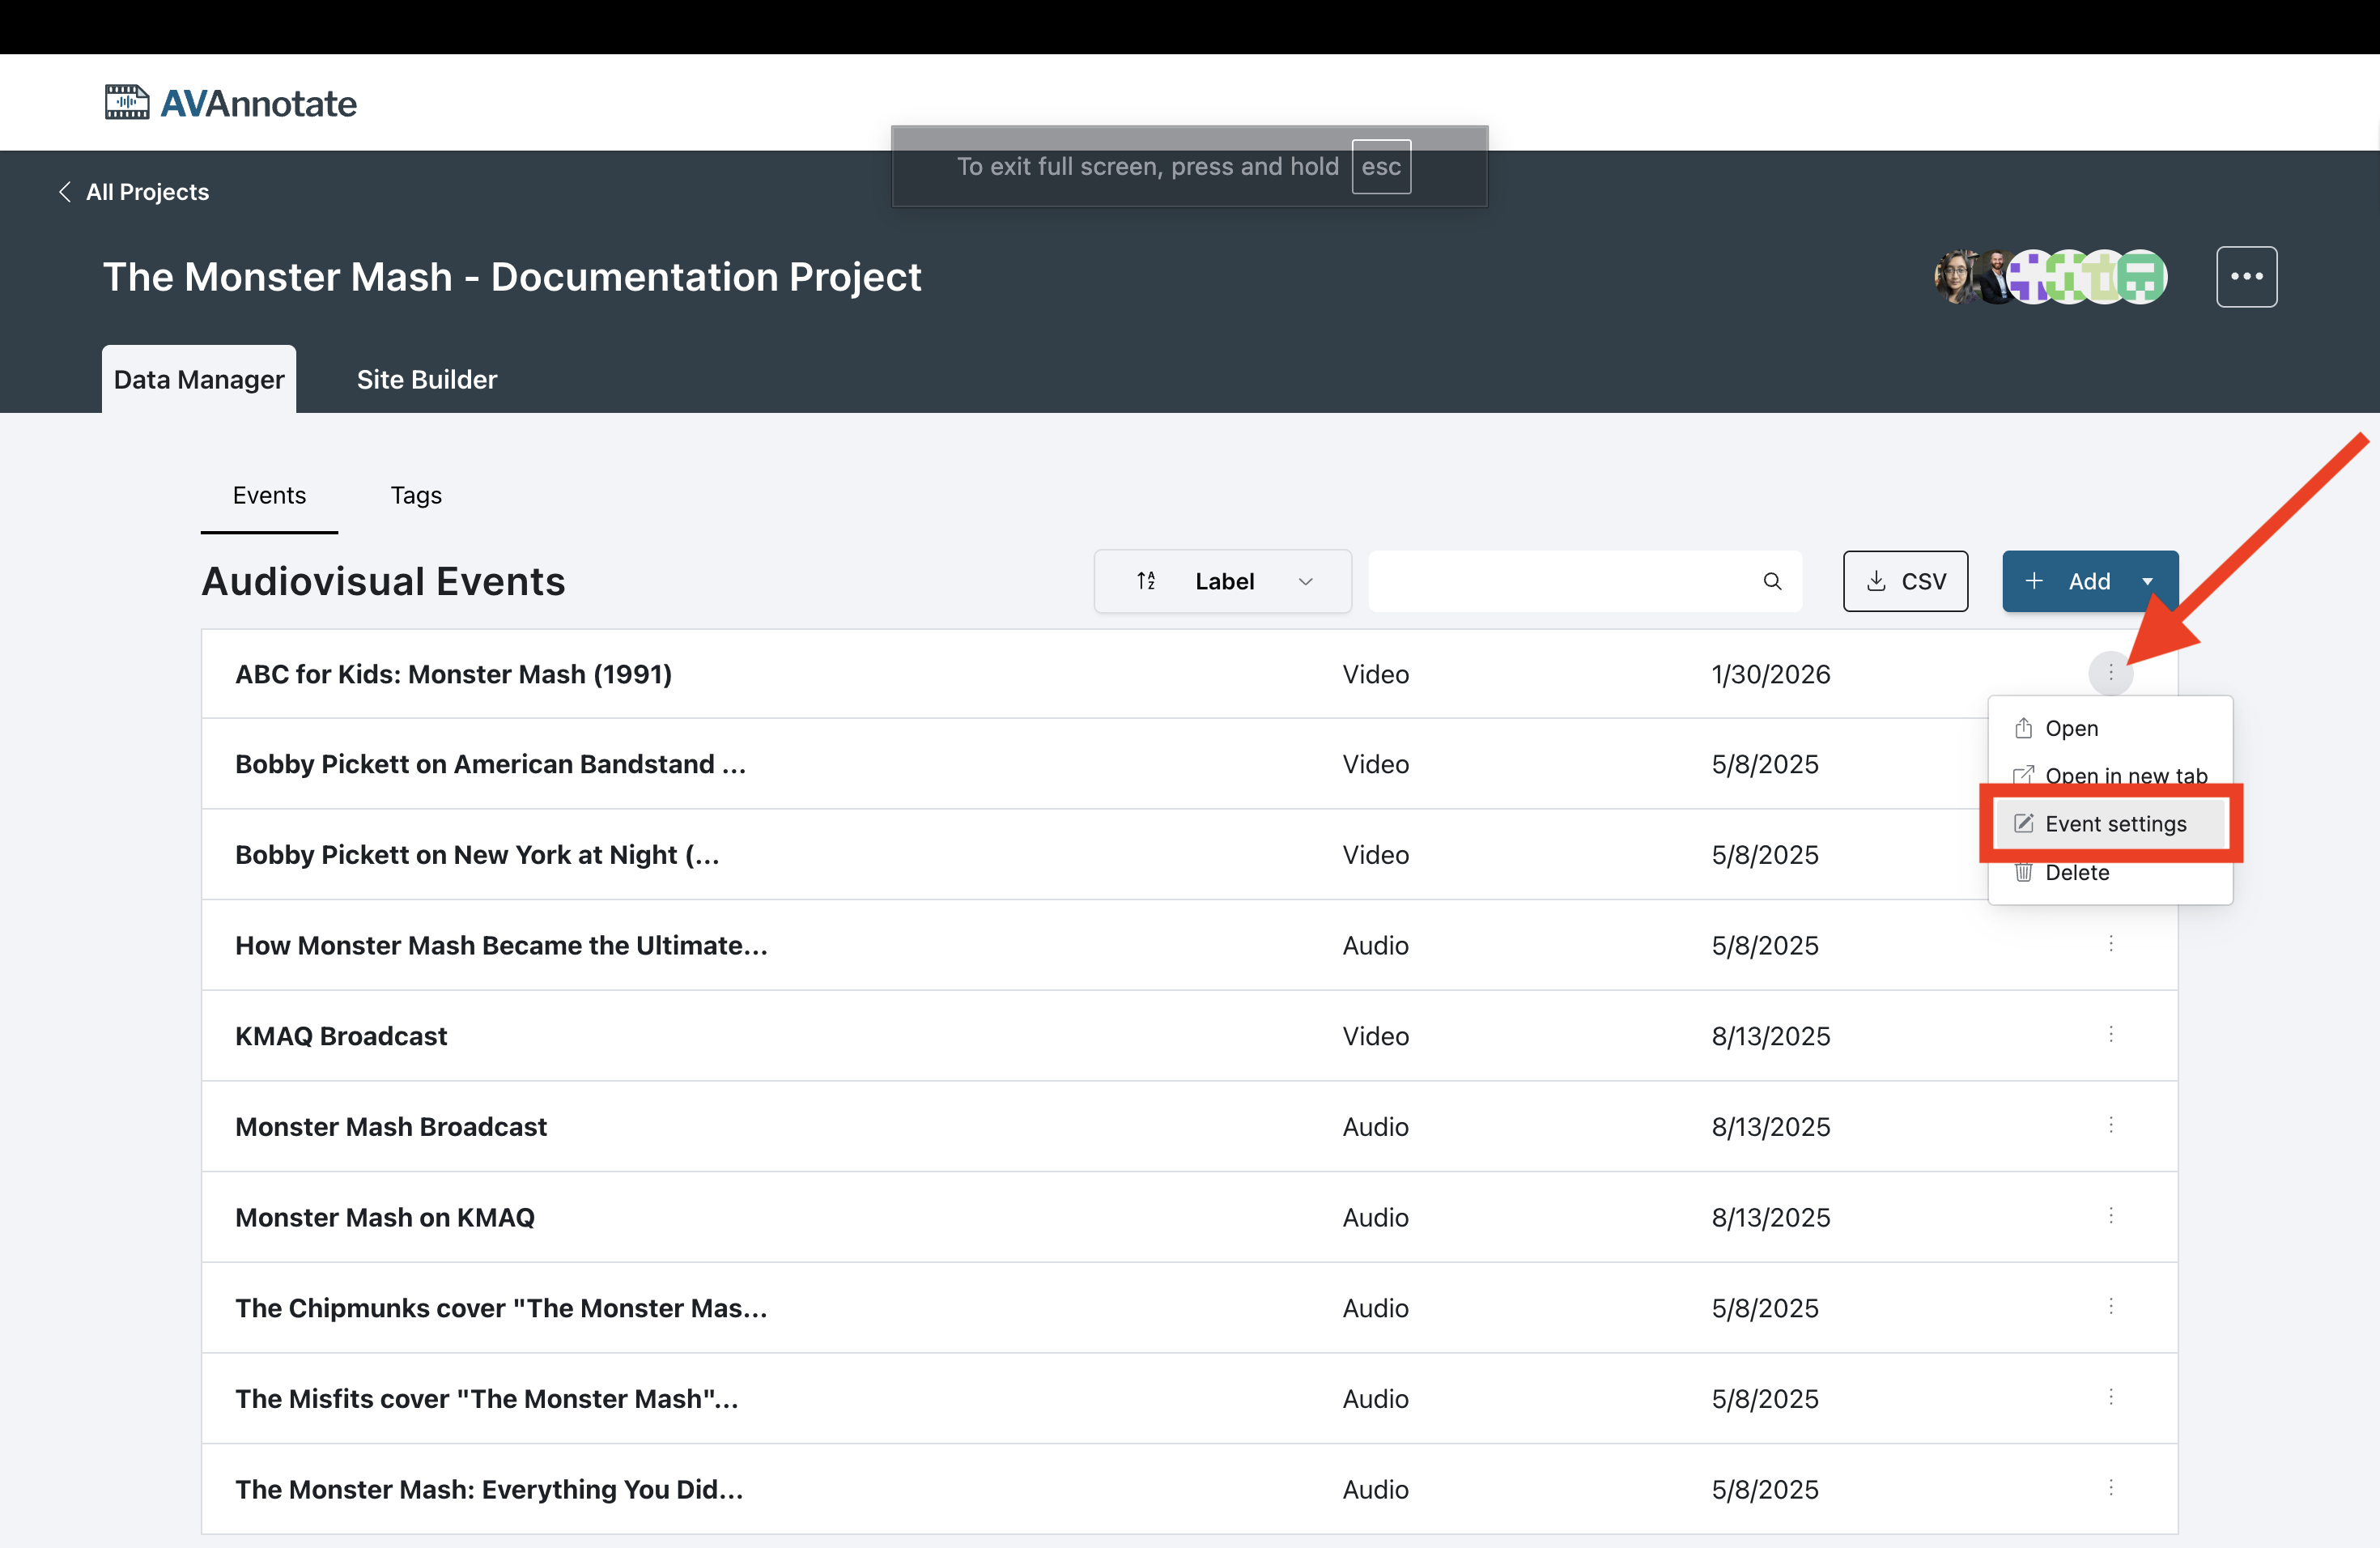Open the ABC for Kids: Monster Mash event

point(453,674)
